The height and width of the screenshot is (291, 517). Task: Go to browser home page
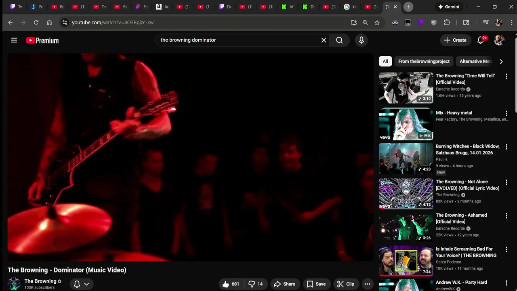click(x=49, y=23)
